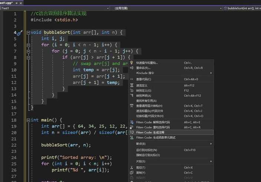
Task: Select 强制运行到光标(O) entry
Action: click(x=171, y=155)
